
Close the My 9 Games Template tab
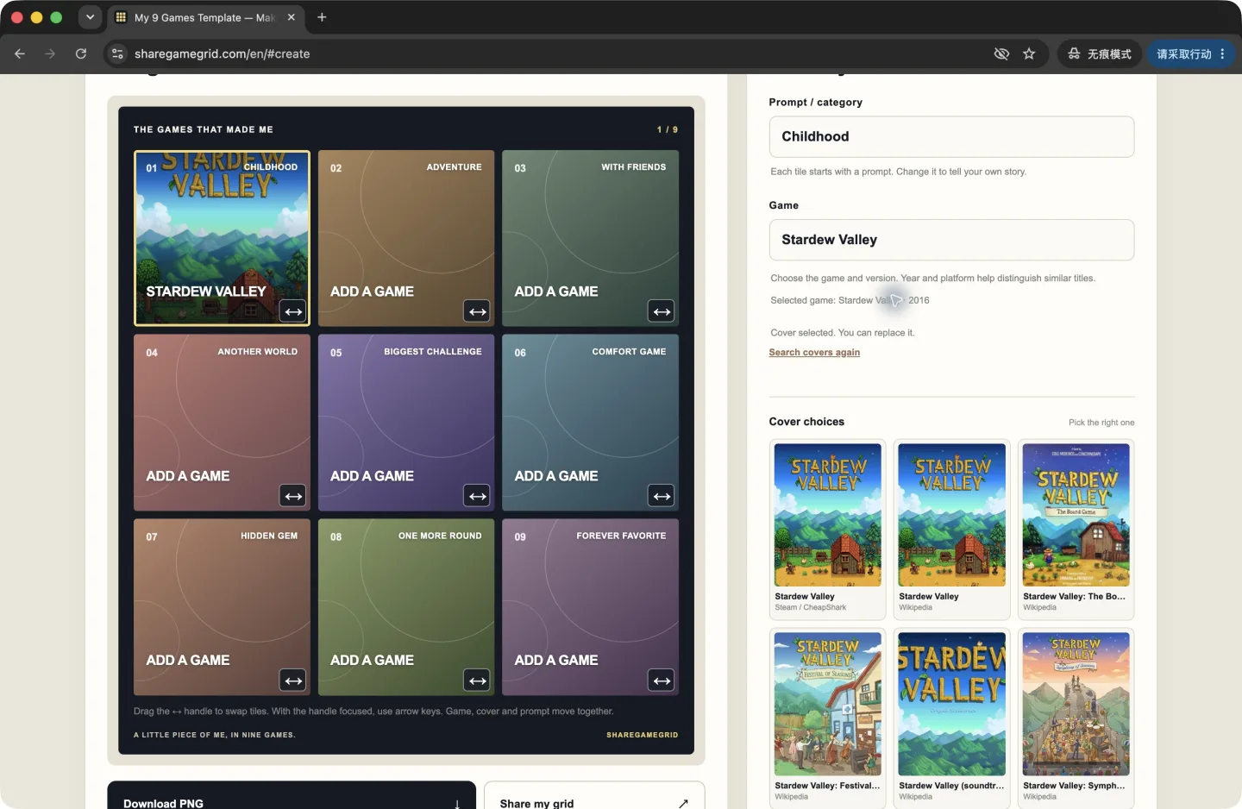291,17
